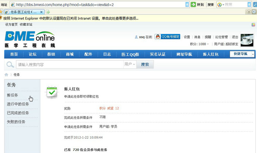This screenshot has width=257, height=153.
Task: Select 进行中的任务 in the sidebar
Action: 18,104
